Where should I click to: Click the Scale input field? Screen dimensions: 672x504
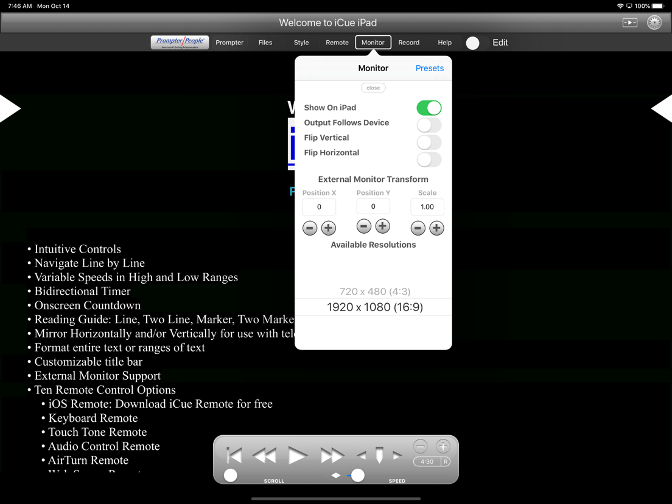coord(427,207)
